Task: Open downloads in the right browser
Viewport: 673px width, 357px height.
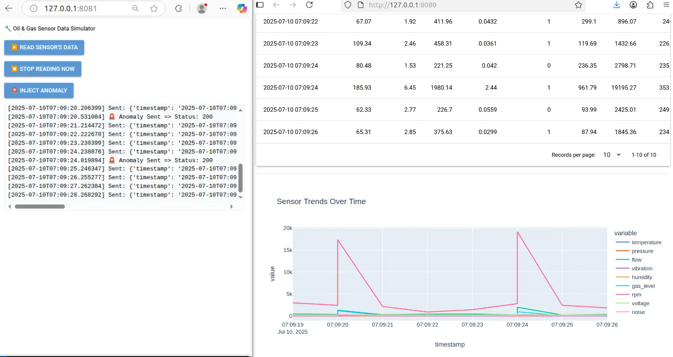Action: tap(616, 5)
